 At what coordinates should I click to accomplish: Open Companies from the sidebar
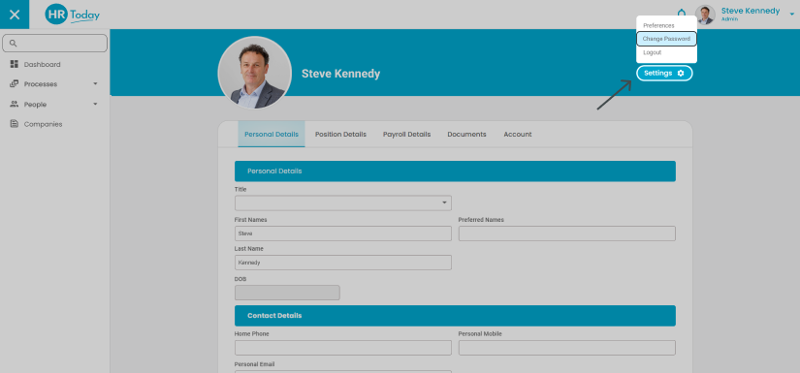43,124
